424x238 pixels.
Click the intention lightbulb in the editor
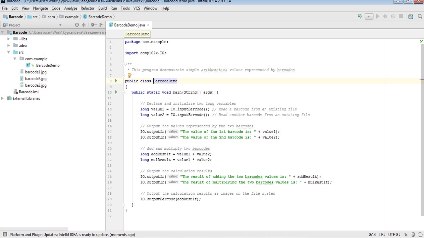click(x=130, y=75)
